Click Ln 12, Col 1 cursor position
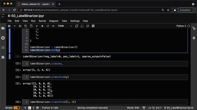This screenshot has width=197, height=110. click(155, 108)
